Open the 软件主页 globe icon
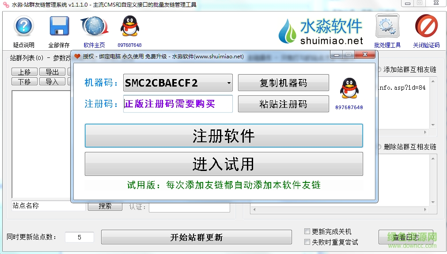 [x=95, y=26]
